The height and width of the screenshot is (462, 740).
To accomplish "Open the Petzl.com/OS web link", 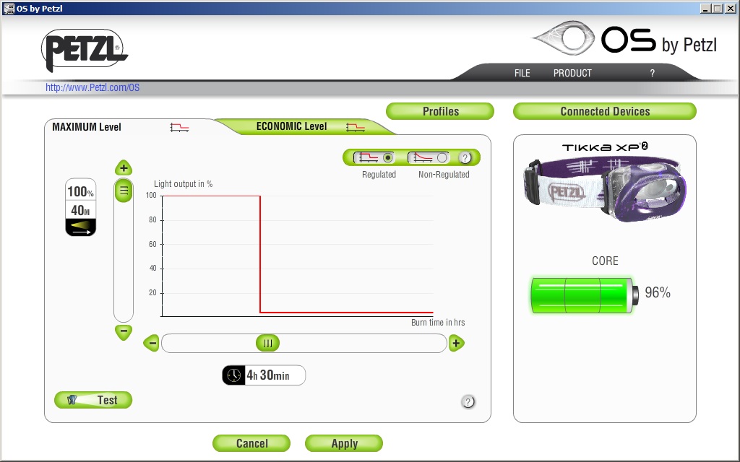I will click(92, 87).
